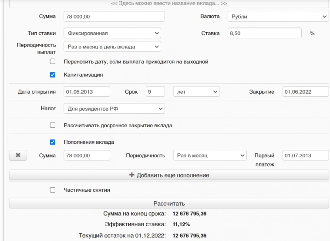Click the Первый платеж date field

coord(305,156)
